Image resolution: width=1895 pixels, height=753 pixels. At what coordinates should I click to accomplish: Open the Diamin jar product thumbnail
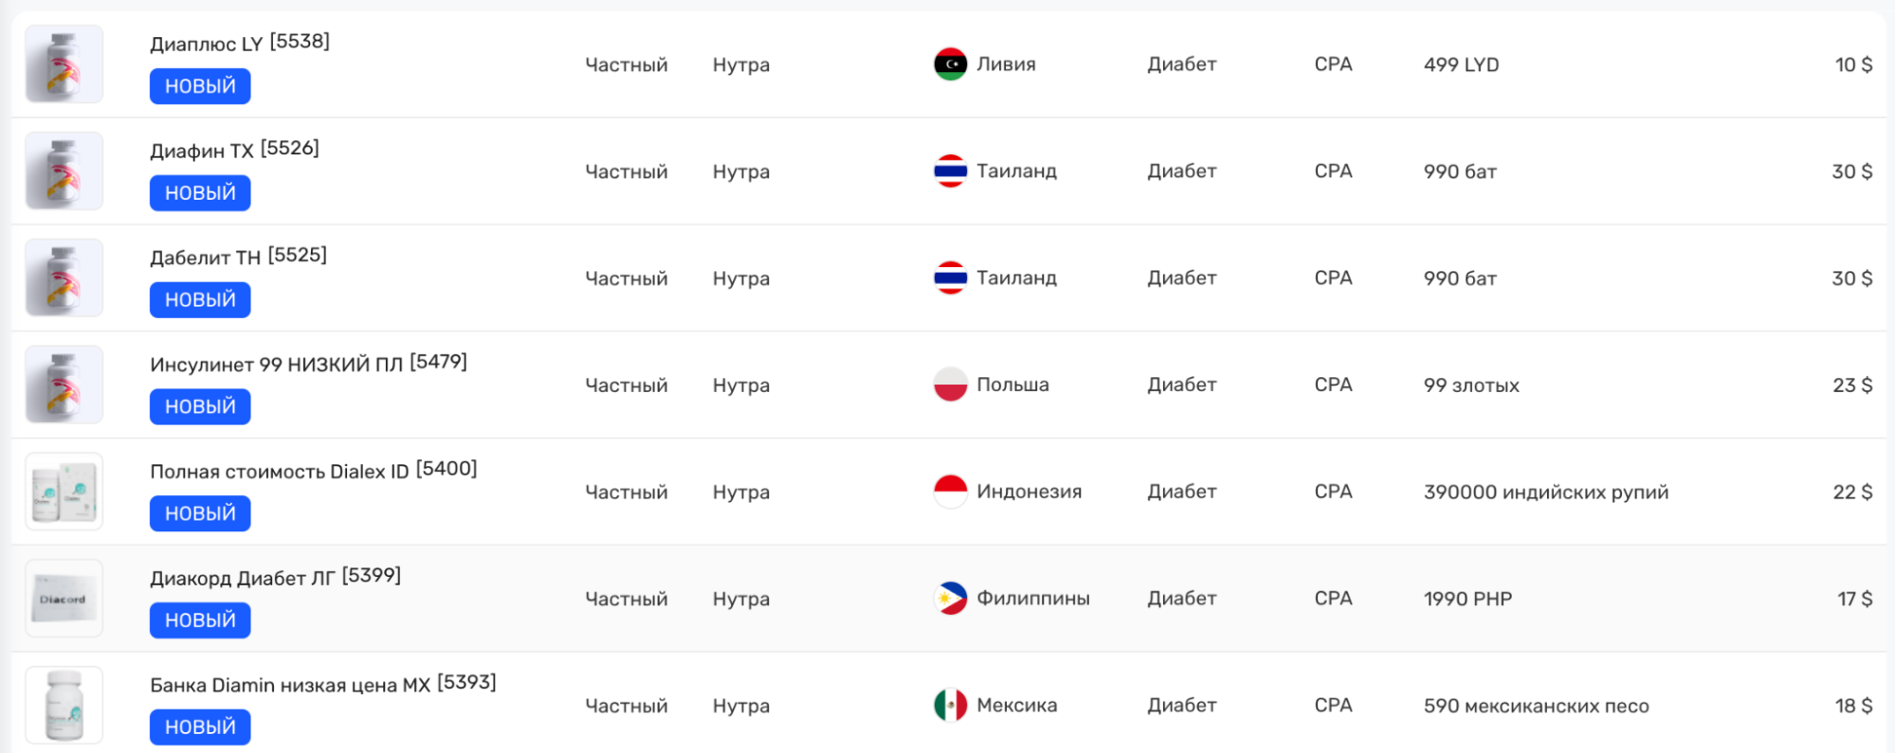pyautogui.click(x=64, y=706)
